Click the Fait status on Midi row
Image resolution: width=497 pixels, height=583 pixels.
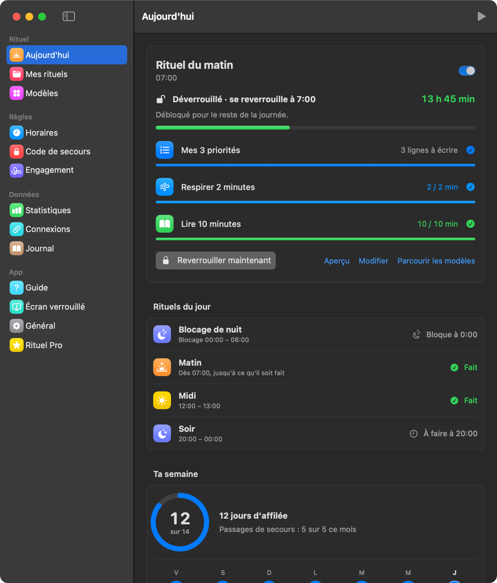(x=464, y=400)
